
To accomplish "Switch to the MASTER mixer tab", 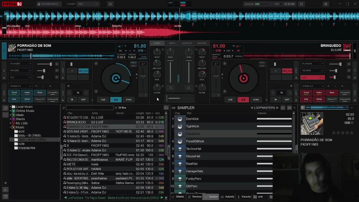I will coord(202,43).
